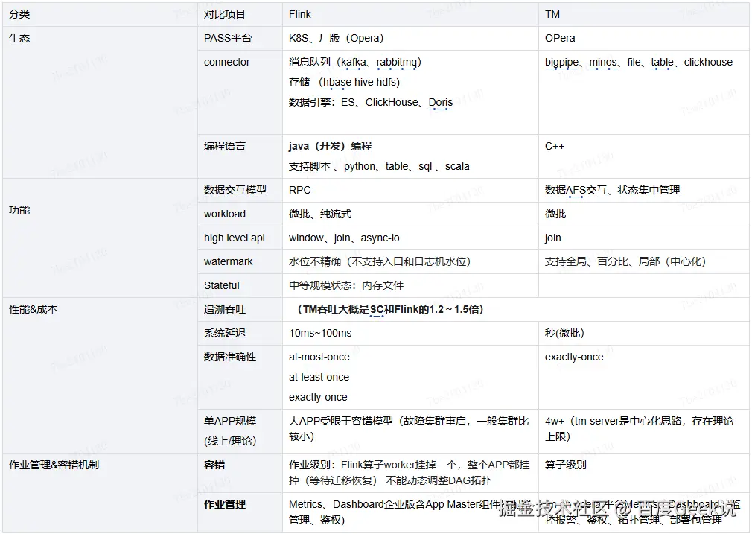Select the Flink column header

pos(298,13)
